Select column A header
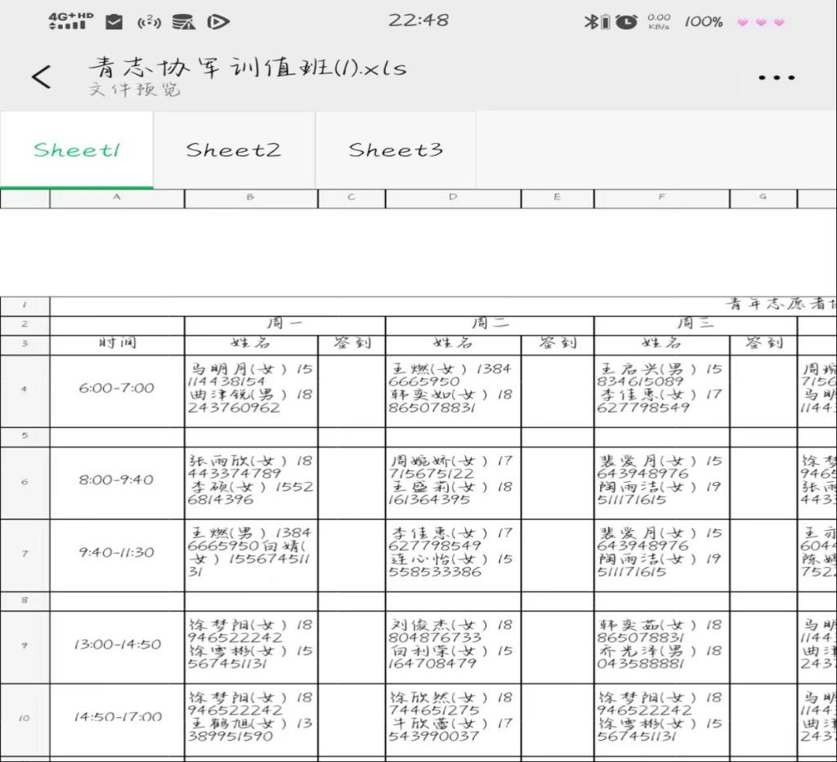Image resolution: width=837 pixels, height=762 pixels. coord(117,198)
